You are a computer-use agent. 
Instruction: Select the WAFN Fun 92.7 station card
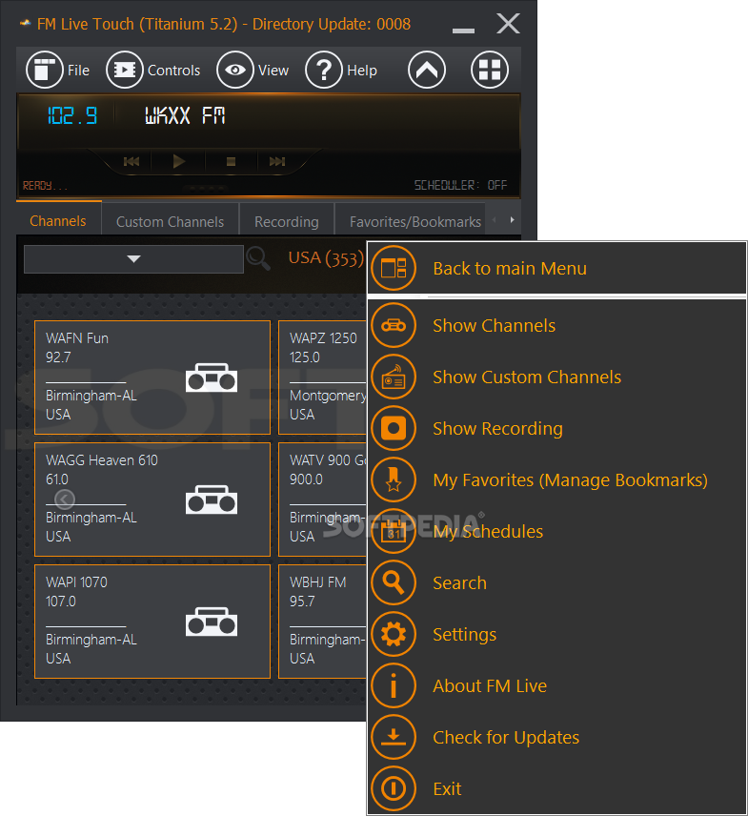(x=152, y=377)
